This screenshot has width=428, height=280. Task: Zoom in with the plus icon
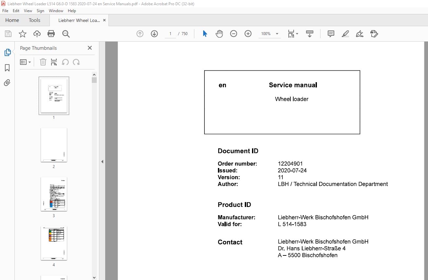pos(248,34)
